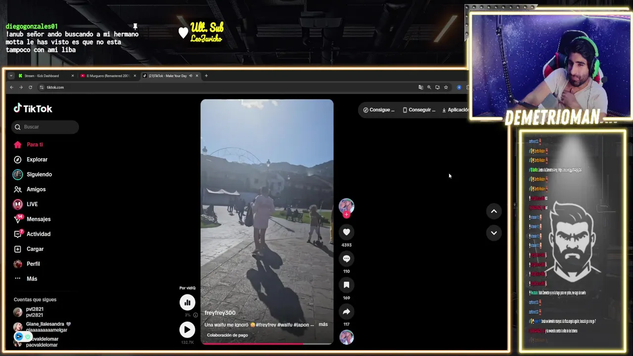Like the video with heart icon
Viewport: 633px width, 356px height.
[346, 232]
